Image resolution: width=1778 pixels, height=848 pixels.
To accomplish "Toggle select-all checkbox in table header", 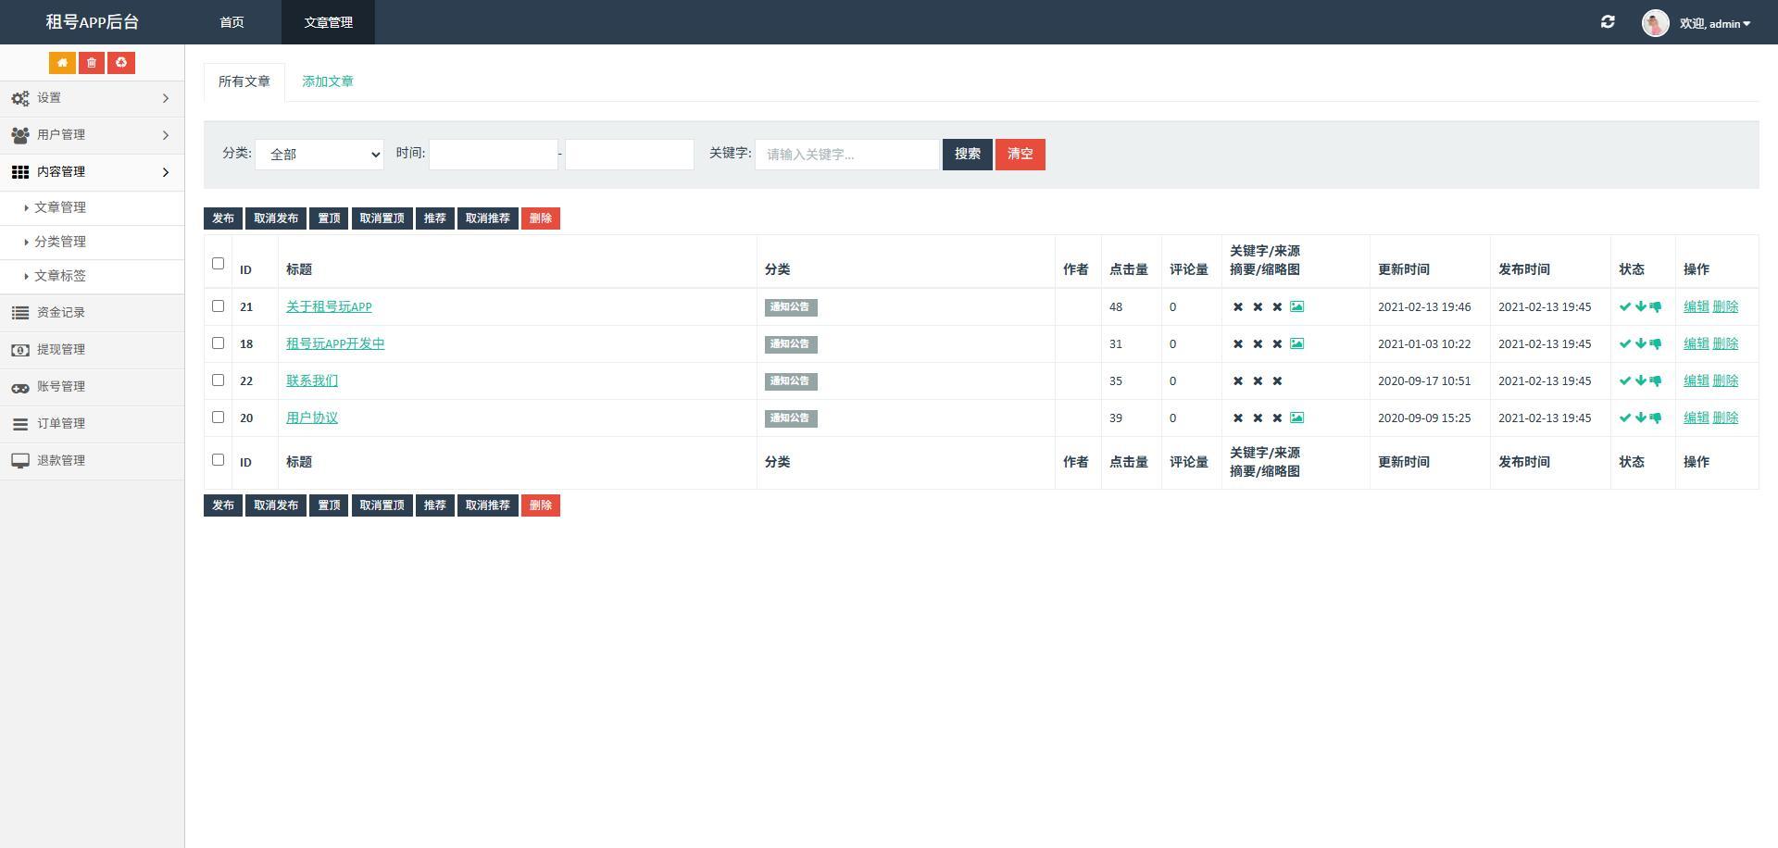I will pos(219,263).
